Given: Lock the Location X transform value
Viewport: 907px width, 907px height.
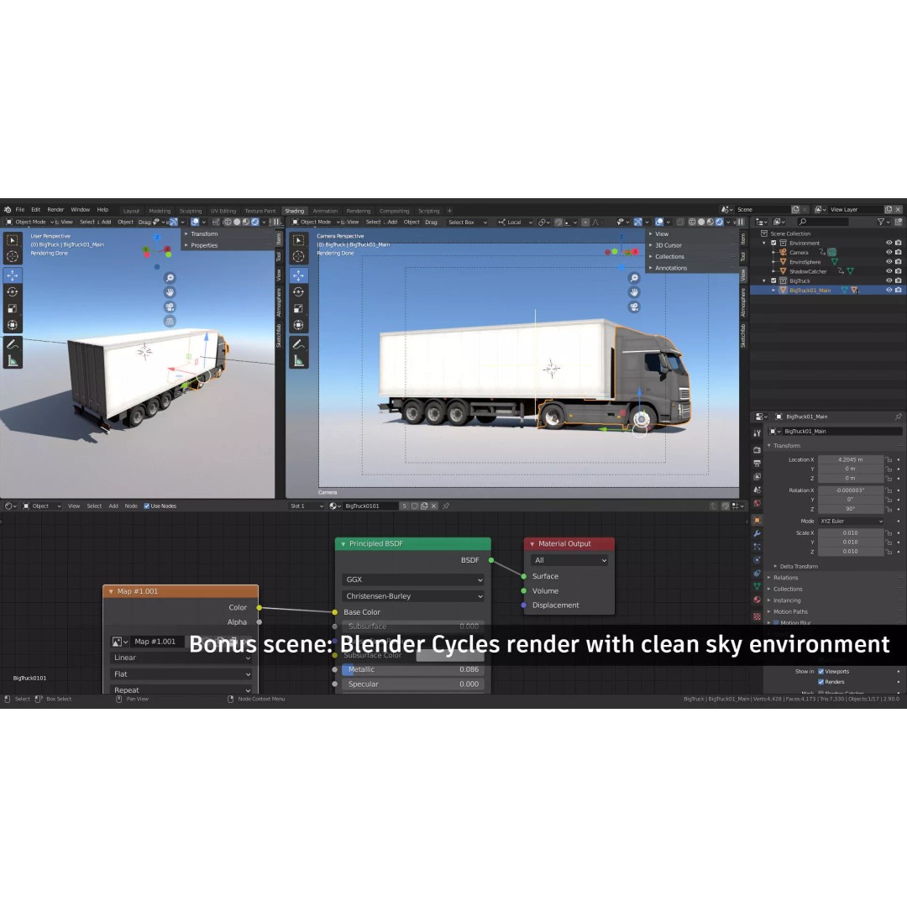Looking at the screenshot, I should pyautogui.click(x=889, y=460).
